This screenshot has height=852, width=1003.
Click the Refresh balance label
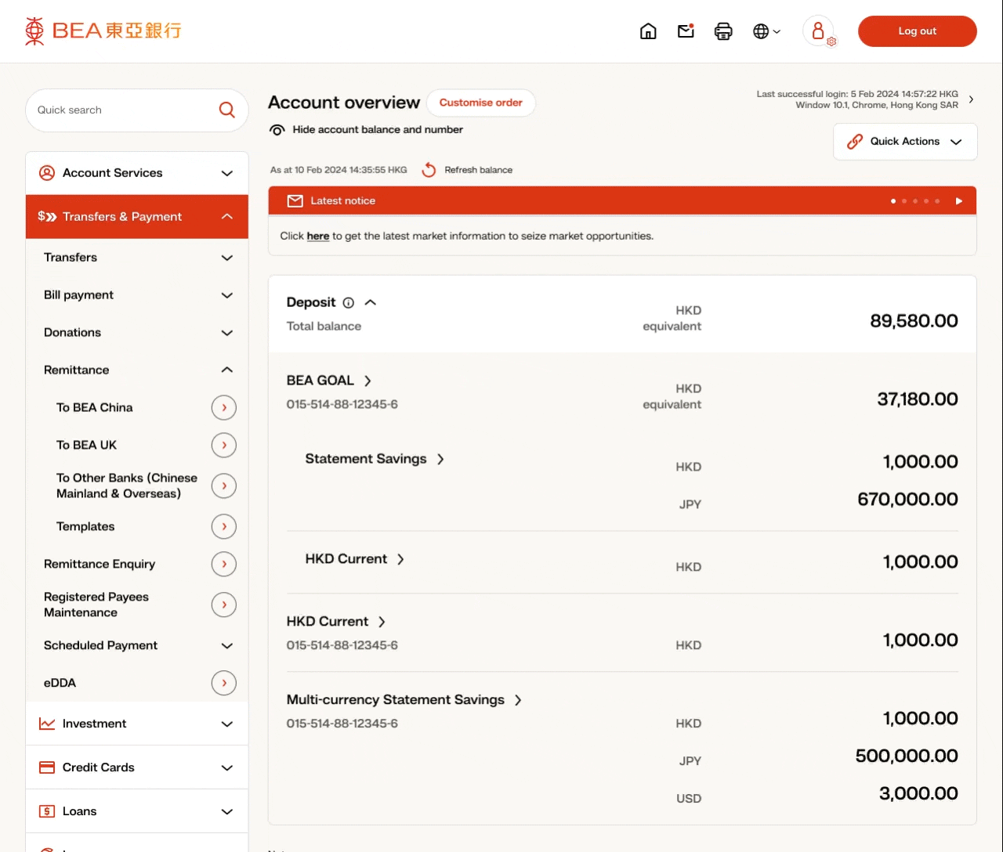pyautogui.click(x=478, y=170)
